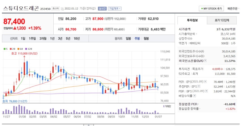
Task: Click the 고가 value 87,900
Action: coord(98,19)
